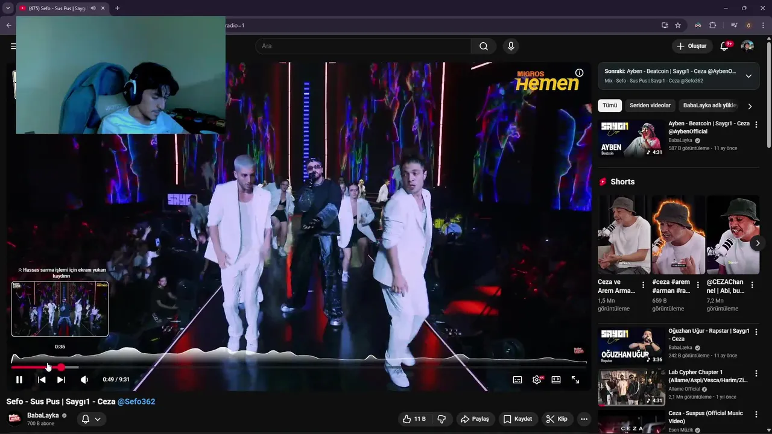772x434 pixels.
Task: Open browser media controls icon
Action: pyautogui.click(x=734, y=25)
